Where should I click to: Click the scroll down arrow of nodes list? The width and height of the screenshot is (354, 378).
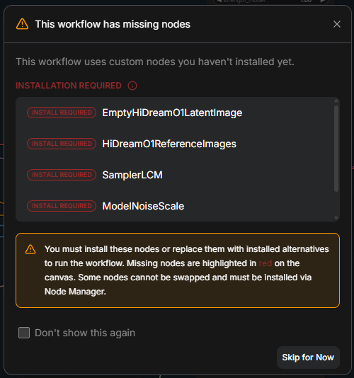pyautogui.click(x=336, y=218)
